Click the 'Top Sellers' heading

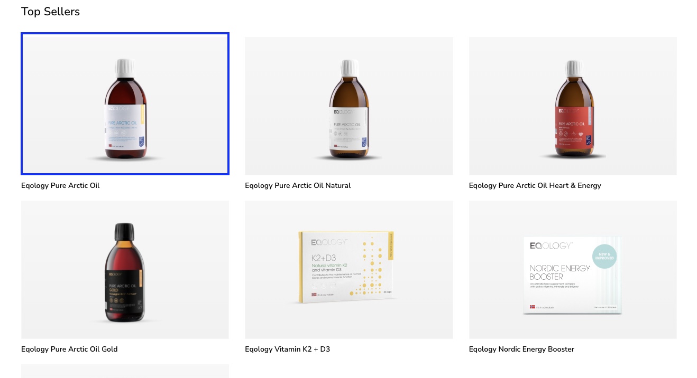tap(50, 12)
